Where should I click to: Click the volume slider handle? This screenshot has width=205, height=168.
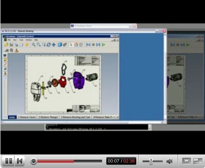click(151, 161)
